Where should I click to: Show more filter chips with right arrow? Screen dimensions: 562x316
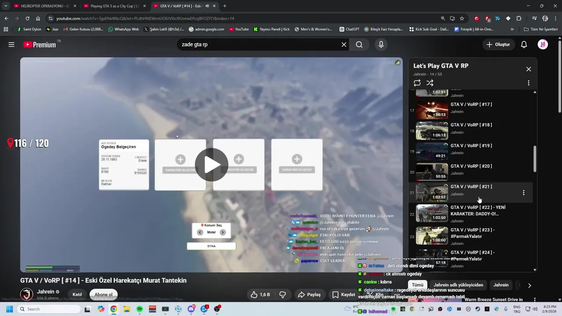tap(529, 285)
